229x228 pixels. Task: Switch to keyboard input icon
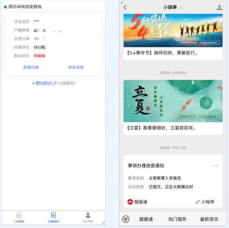pyautogui.click(x=125, y=219)
